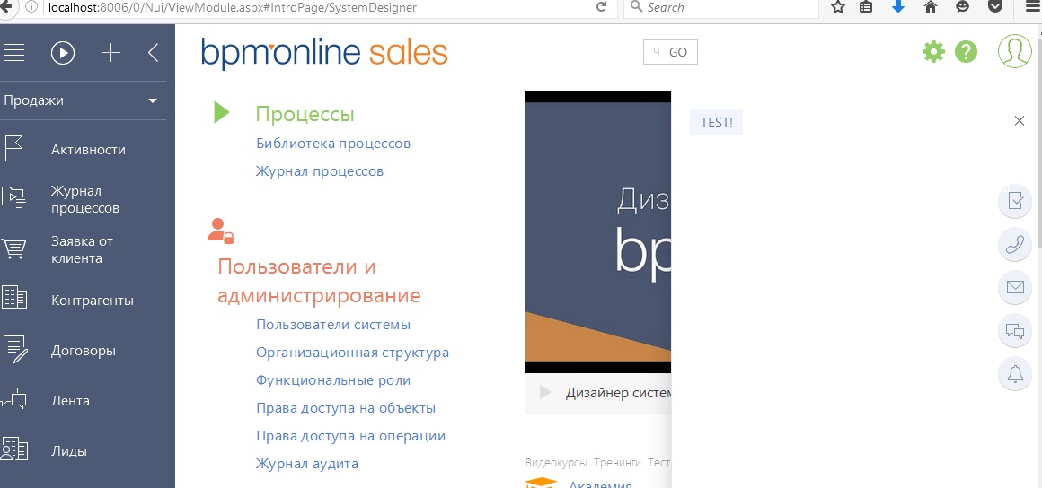This screenshot has height=488, width=1042.
Task: Click the command line input field
Action: coord(654,52)
